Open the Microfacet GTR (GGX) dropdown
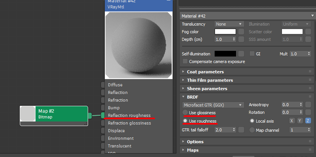Screen dimensions: 316x157 click(x=213, y=105)
